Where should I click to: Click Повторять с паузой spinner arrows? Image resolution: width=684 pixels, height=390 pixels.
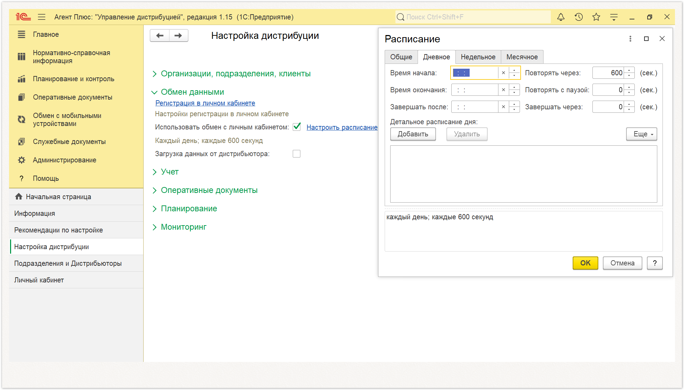629,90
